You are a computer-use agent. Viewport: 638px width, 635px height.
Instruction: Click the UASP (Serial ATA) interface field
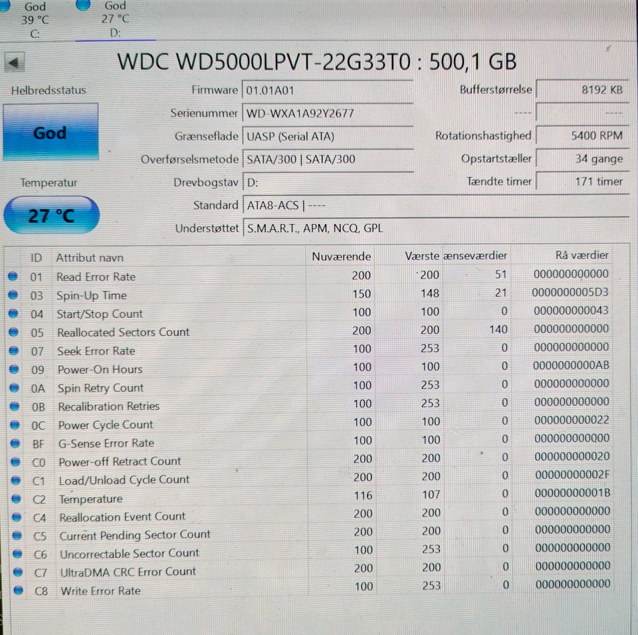point(328,136)
